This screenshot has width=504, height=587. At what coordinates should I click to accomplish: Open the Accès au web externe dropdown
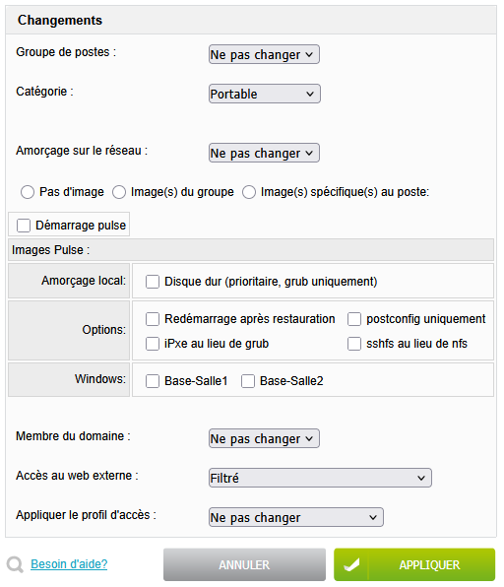[320, 478]
